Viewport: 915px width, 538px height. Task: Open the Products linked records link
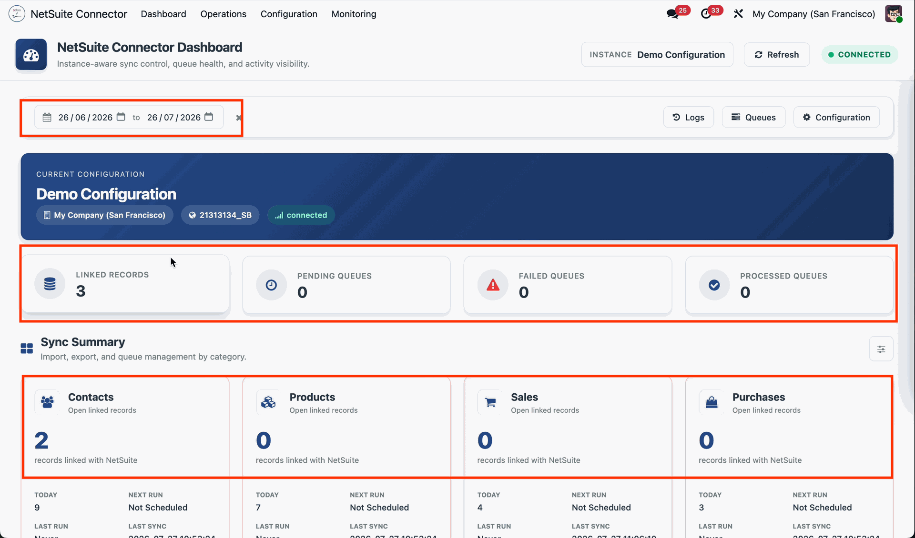pos(324,410)
